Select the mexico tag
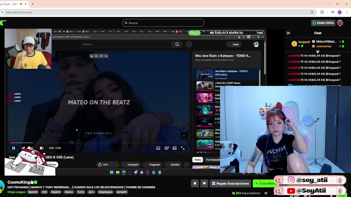 click(69, 192)
